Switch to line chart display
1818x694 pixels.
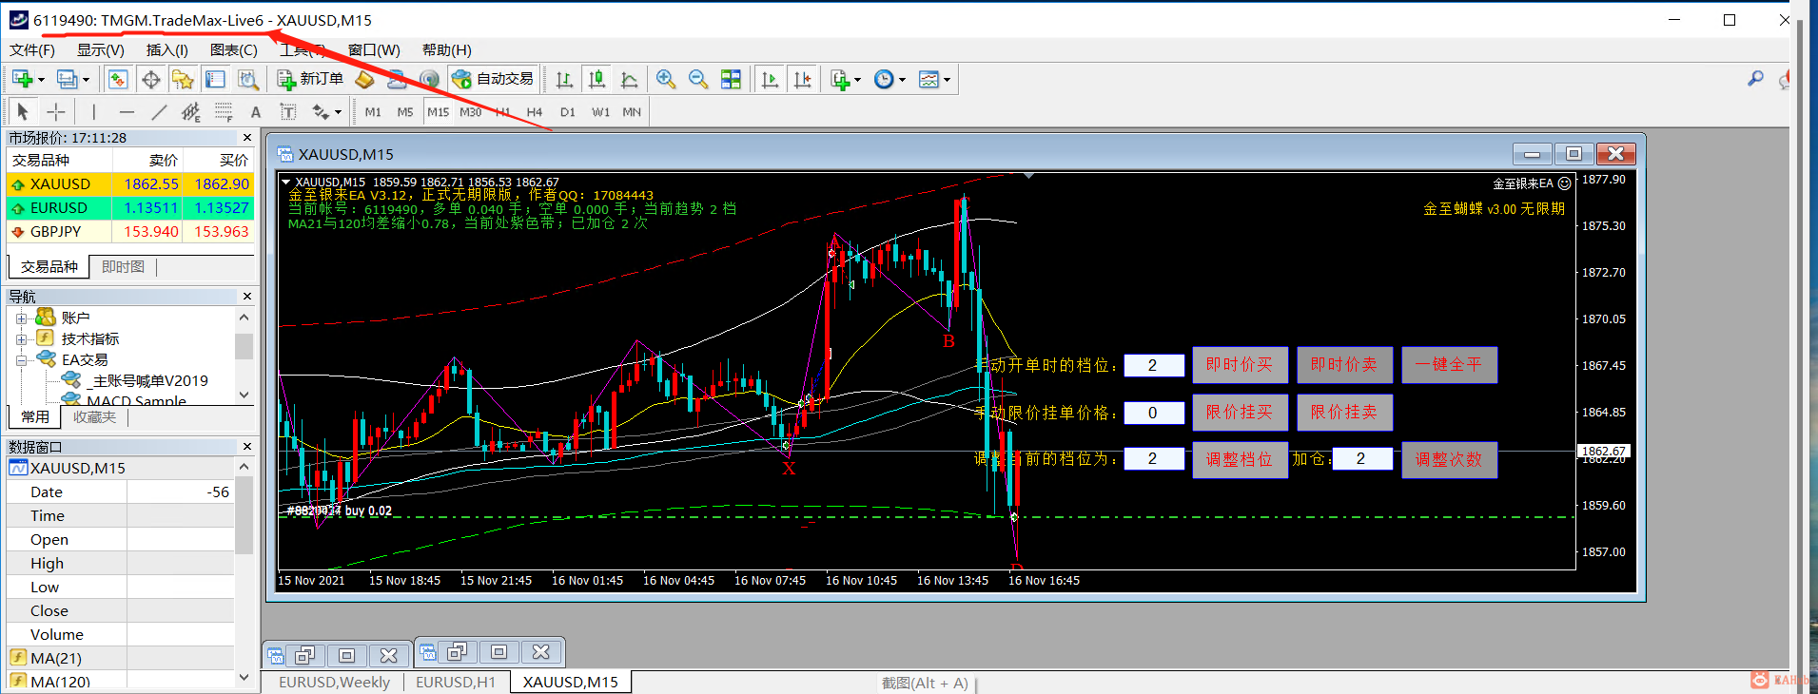(629, 80)
